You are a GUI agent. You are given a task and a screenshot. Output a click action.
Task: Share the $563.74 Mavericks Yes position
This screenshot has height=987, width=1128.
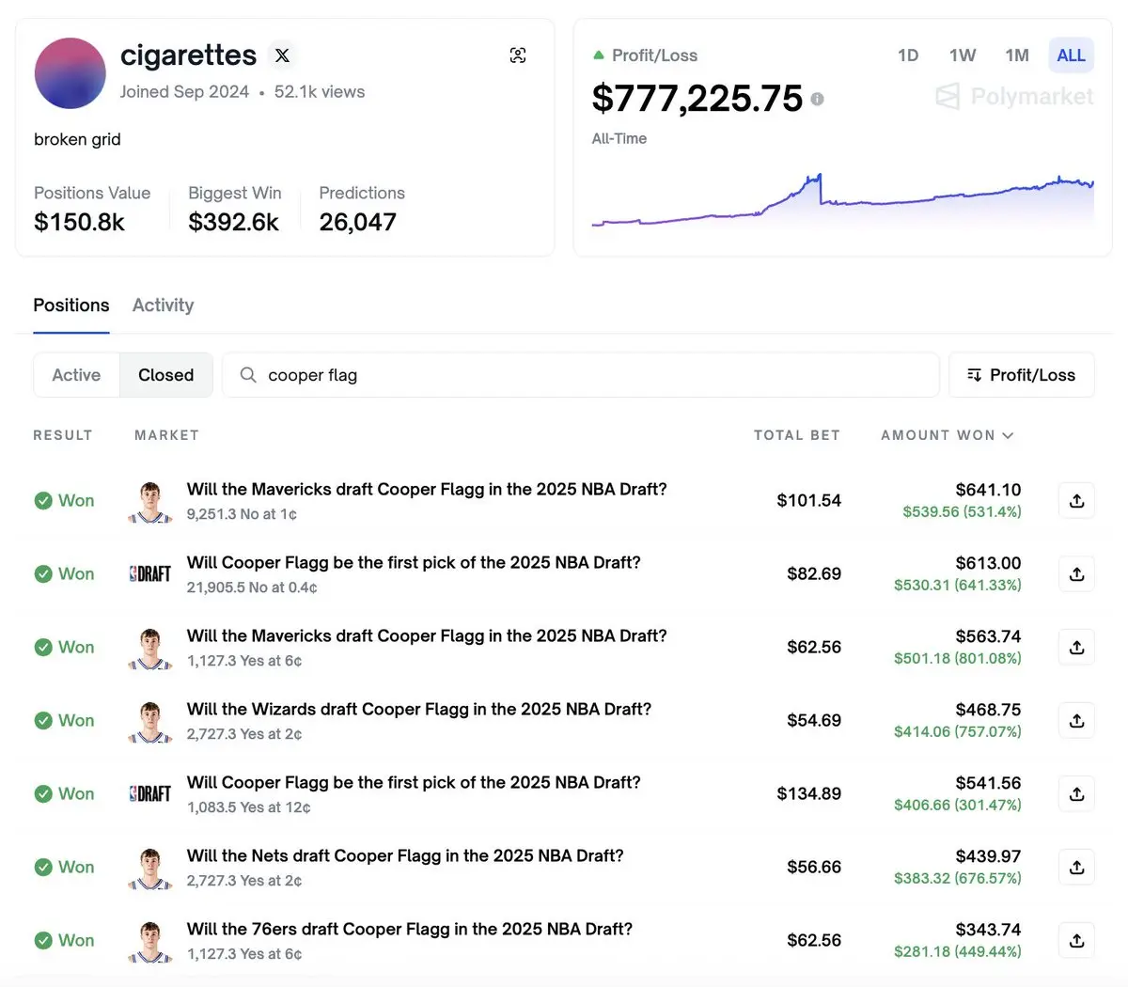pos(1077,648)
